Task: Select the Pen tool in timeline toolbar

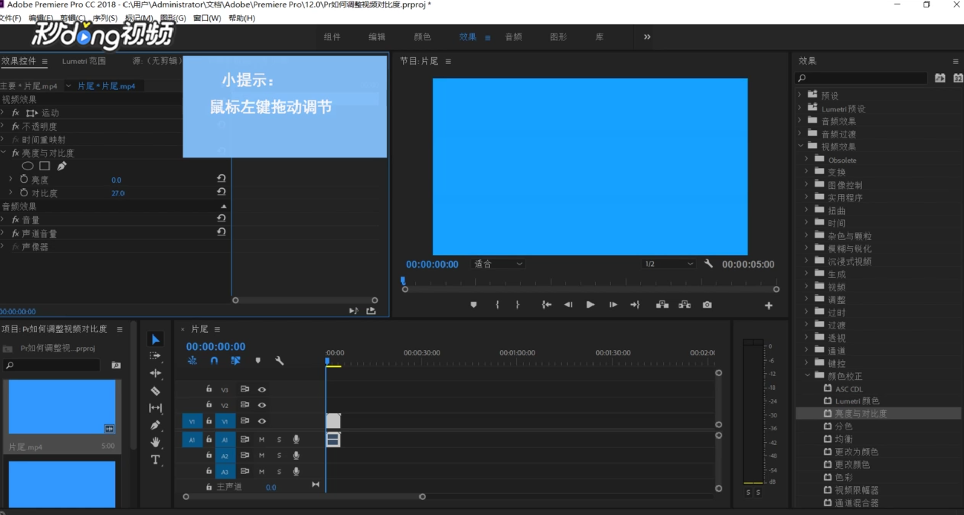Action: pos(155,425)
